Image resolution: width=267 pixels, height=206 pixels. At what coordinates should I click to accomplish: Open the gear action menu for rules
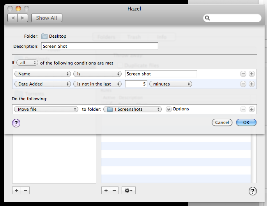pyautogui.click(x=129, y=190)
